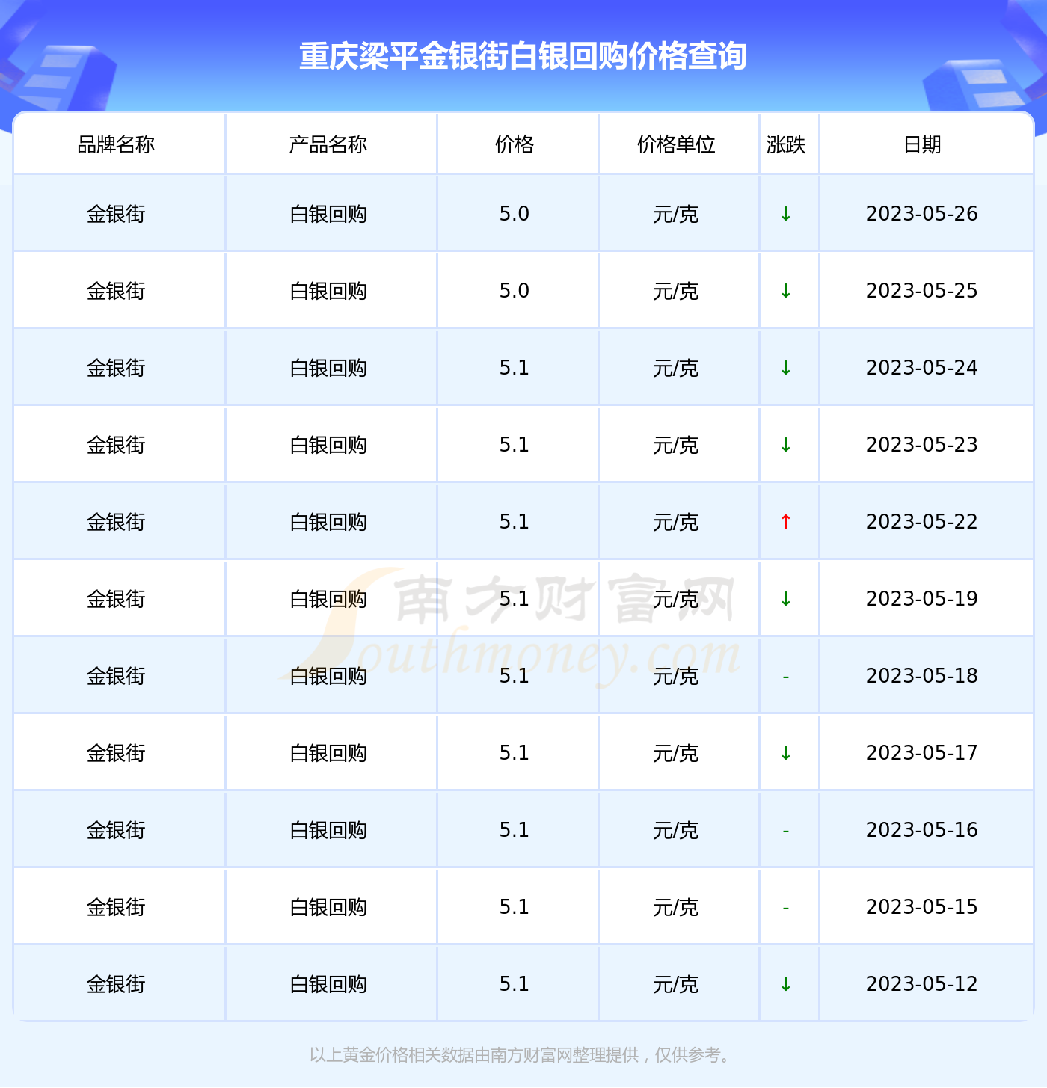Click the dash marker in 2023-05-16 row
Image resolution: width=1047 pixels, height=1088 pixels.
click(x=786, y=832)
